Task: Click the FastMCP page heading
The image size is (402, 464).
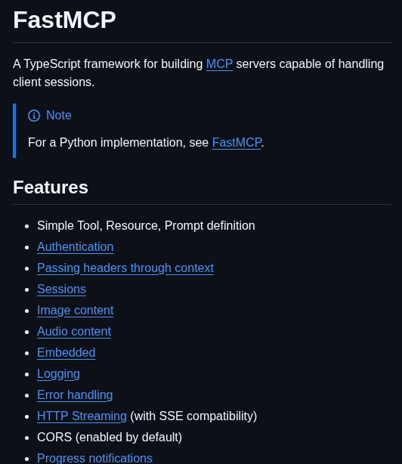Action: pos(64,20)
